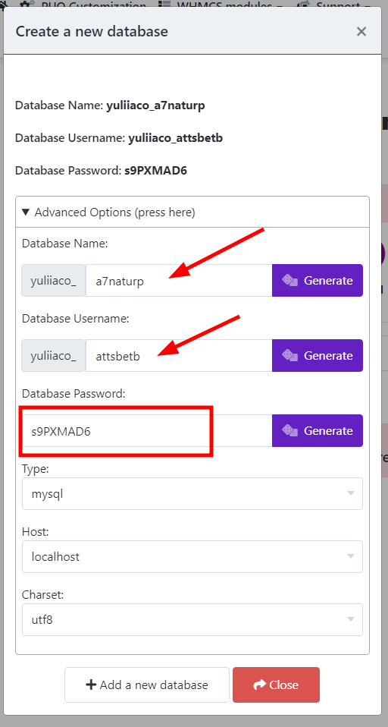
Task: Open the Support menu in the top bar
Action: pos(334,5)
